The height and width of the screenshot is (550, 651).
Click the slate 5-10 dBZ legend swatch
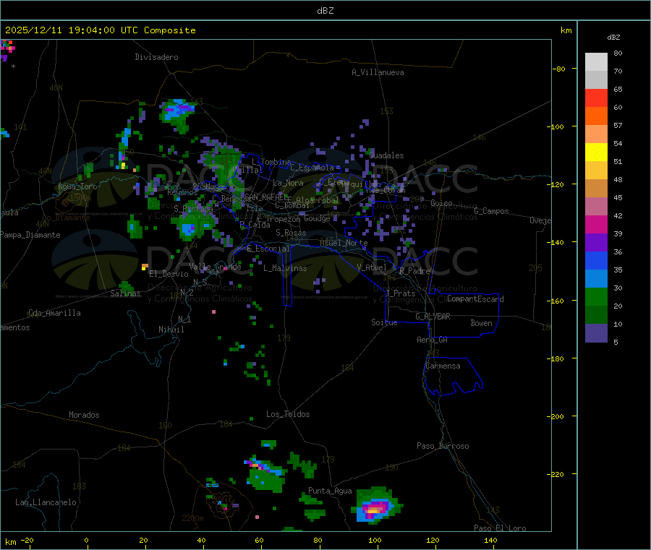(x=596, y=332)
